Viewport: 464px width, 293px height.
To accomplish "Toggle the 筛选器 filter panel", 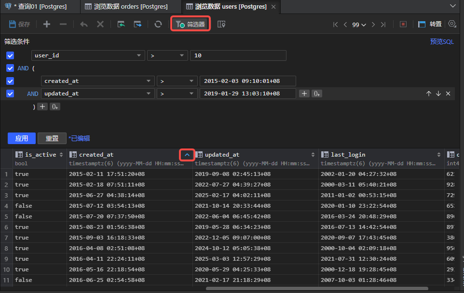I will pyautogui.click(x=190, y=24).
